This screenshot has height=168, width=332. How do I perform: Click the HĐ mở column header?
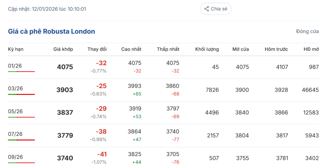(x=311, y=49)
